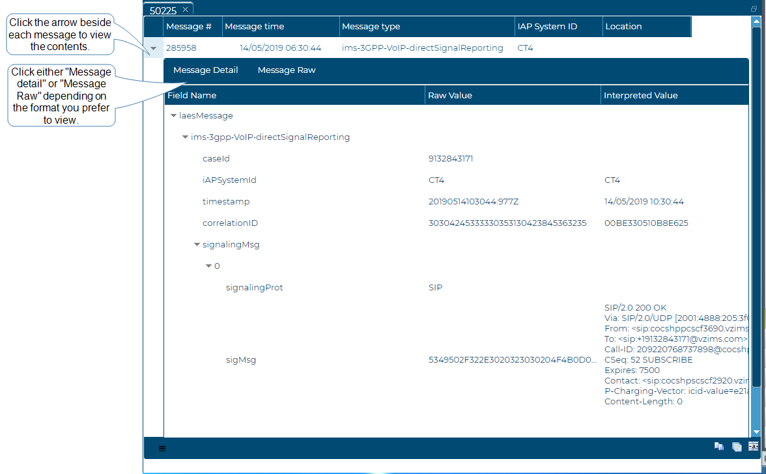Collapse ims-3gpp-VoIP-directSignalReporting node
This screenshot has height=474, width=766.
pyautogui.click(x=185, y=137)
